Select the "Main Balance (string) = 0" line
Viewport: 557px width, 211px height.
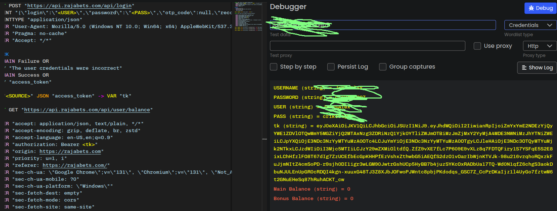pos(312,189)
